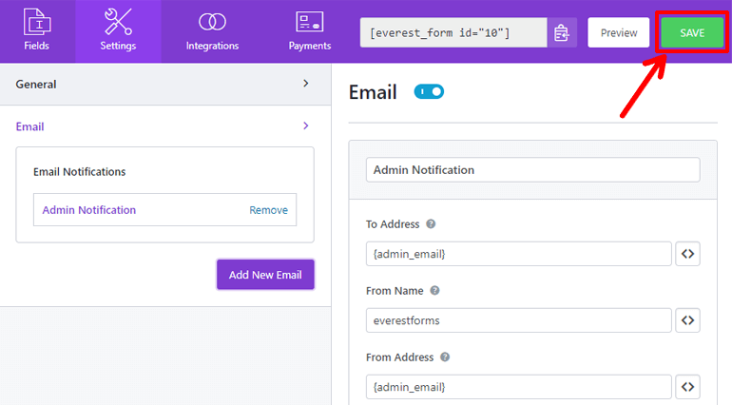Click smart tag icon beside To Address
Image resolution: width=732 pixels, height=405 pixels.
tap(687, 254)
